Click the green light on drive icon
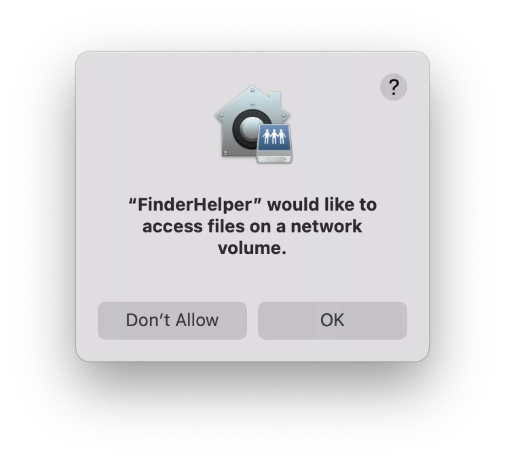The width and height of the screenshot is (505, 462). [x=285, y=159]
